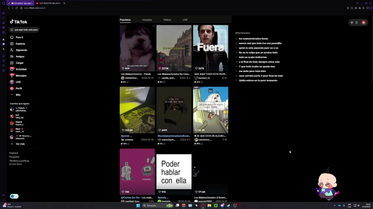Open the building video with 227.1K likes
The image size is (373, 209).
pos(174,48)
